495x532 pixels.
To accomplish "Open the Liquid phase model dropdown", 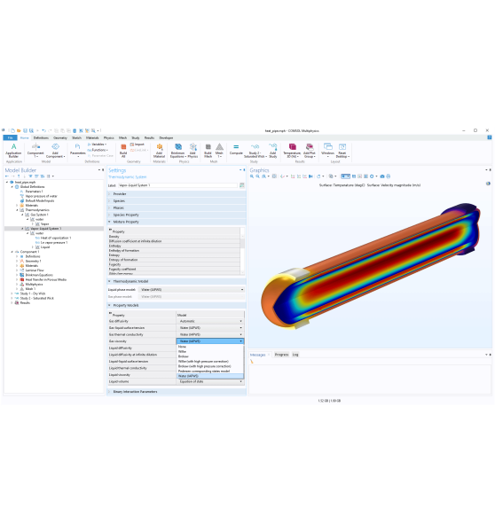I will click(192, 290).
